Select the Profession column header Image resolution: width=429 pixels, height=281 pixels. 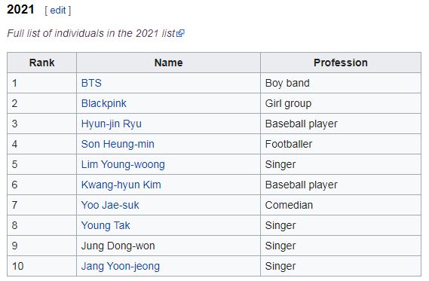click(341, 63)
